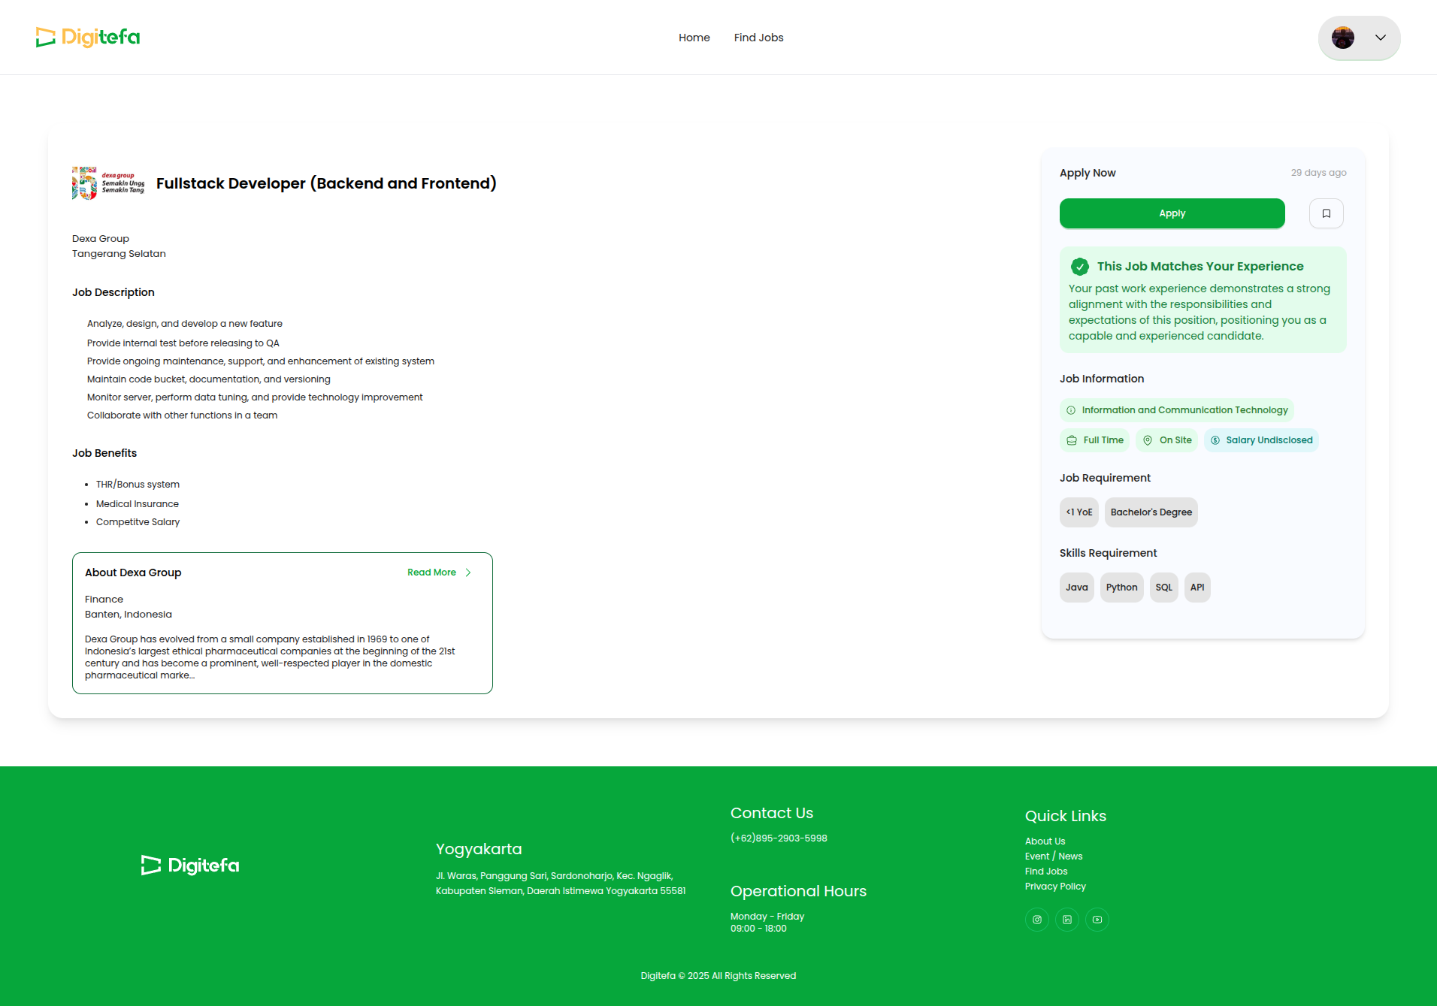The image size is (1437, 1006).
Task: Open About Us in Quick Links
Action: [1045, 841]
